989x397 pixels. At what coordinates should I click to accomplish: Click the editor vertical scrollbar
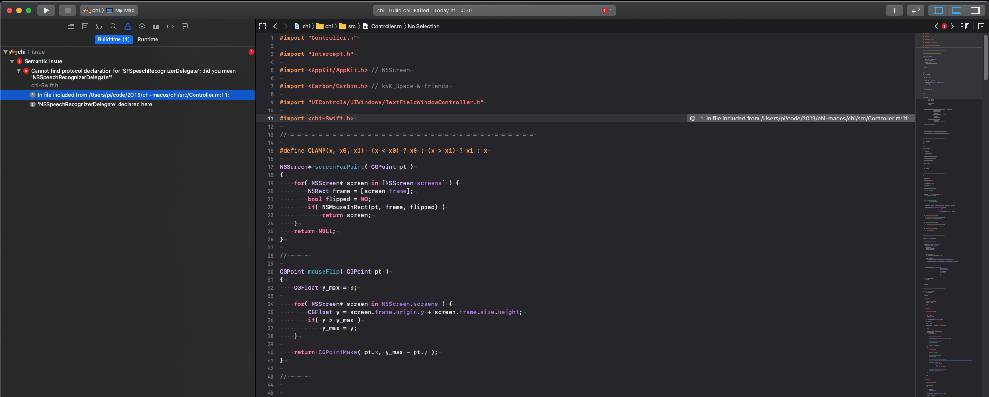pos(986,57)
